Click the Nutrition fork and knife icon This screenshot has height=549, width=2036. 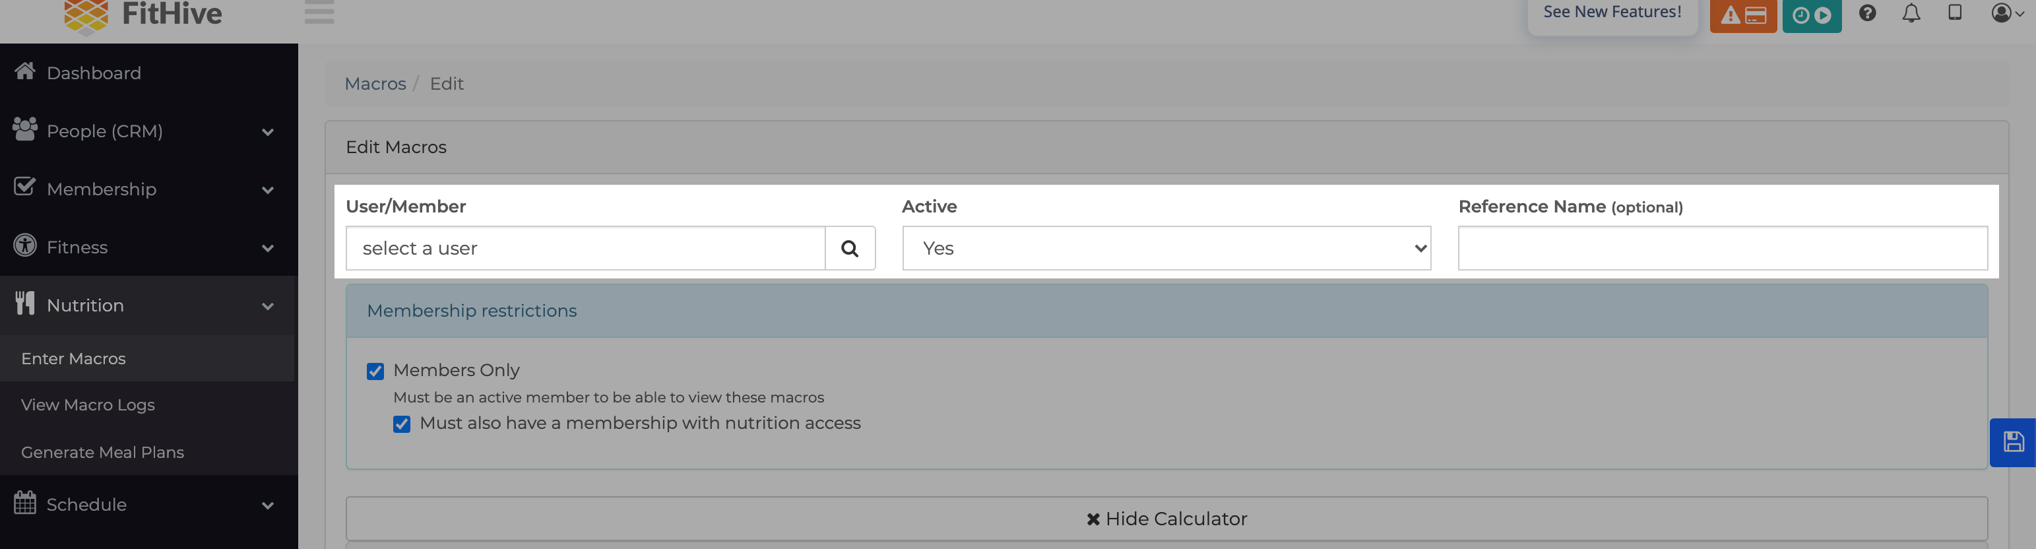pos(24,304)
